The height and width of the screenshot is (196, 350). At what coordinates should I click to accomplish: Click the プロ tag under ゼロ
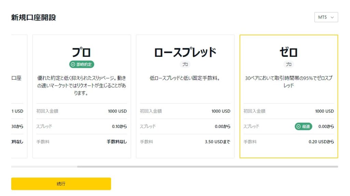tap(288, 64)
